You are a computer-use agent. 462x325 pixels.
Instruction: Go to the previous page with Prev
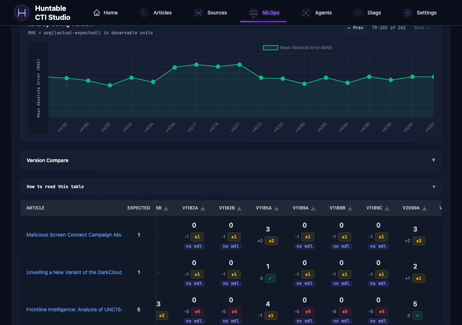click(x=356, y=28)
